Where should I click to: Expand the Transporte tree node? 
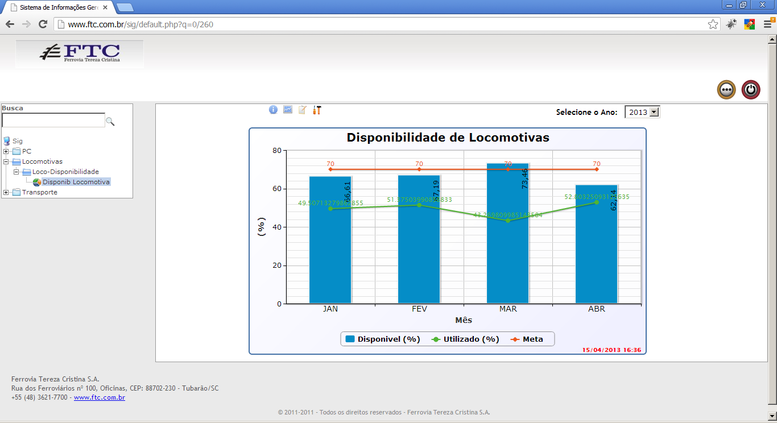pyautogui.click(x=6, y=192)
